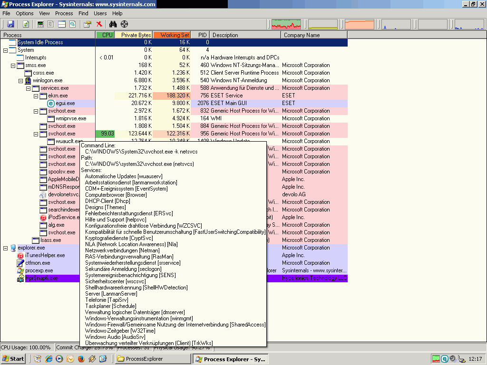The image size is (487, 365).
Task: Click the binoculars Find Handle icon
Action: tap(113, 24)
